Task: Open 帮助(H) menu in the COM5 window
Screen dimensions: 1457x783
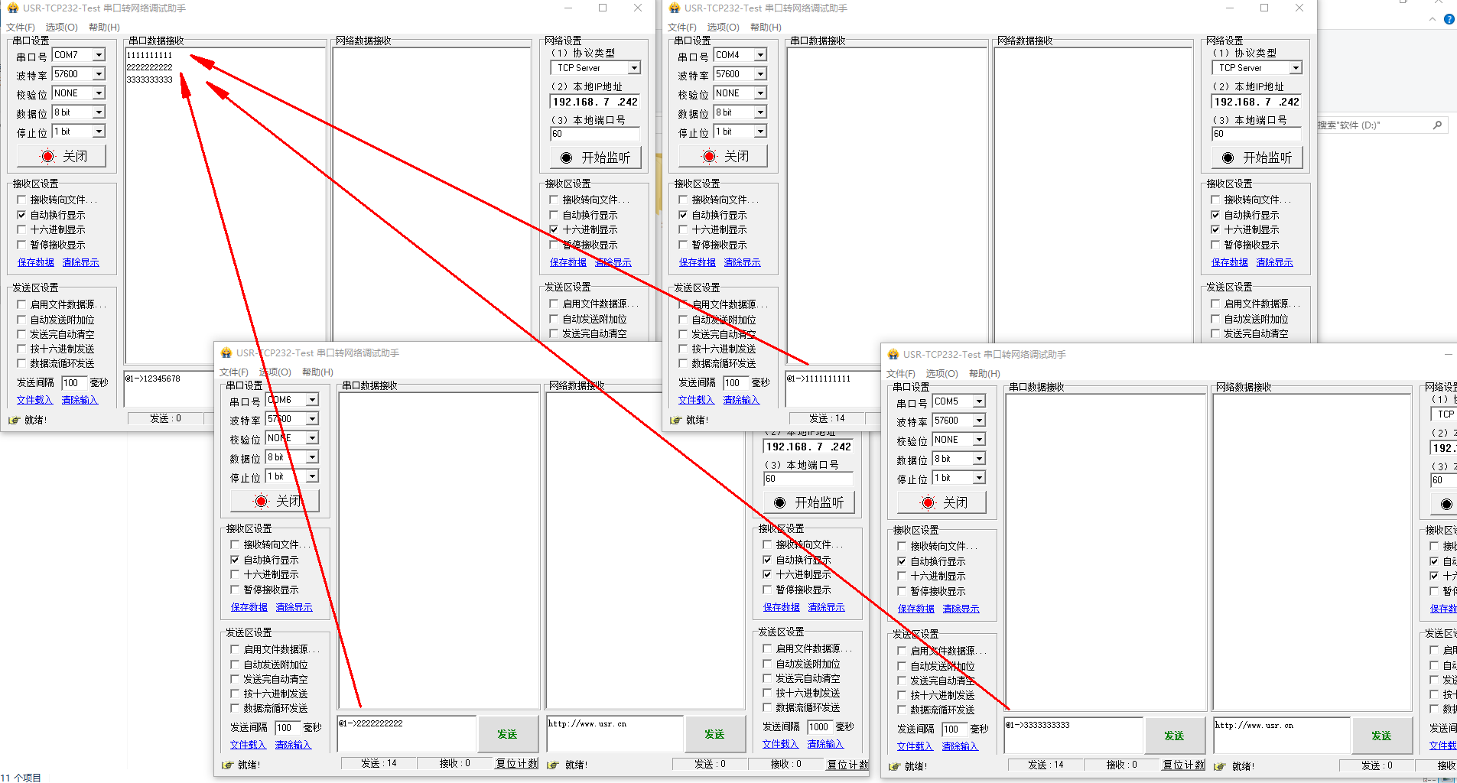Action: (x=984, y=374)
